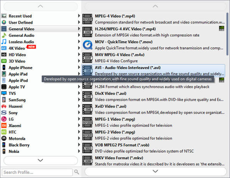
Task: Click the 3D Video icon
Action: point(4,61)
